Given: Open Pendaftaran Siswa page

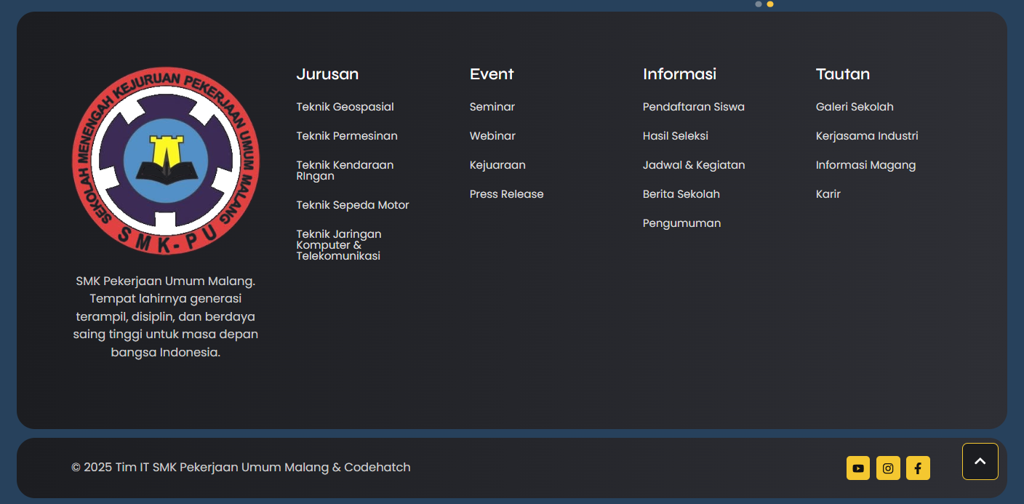Looking at the screenshot, I should tap(693, 107).
